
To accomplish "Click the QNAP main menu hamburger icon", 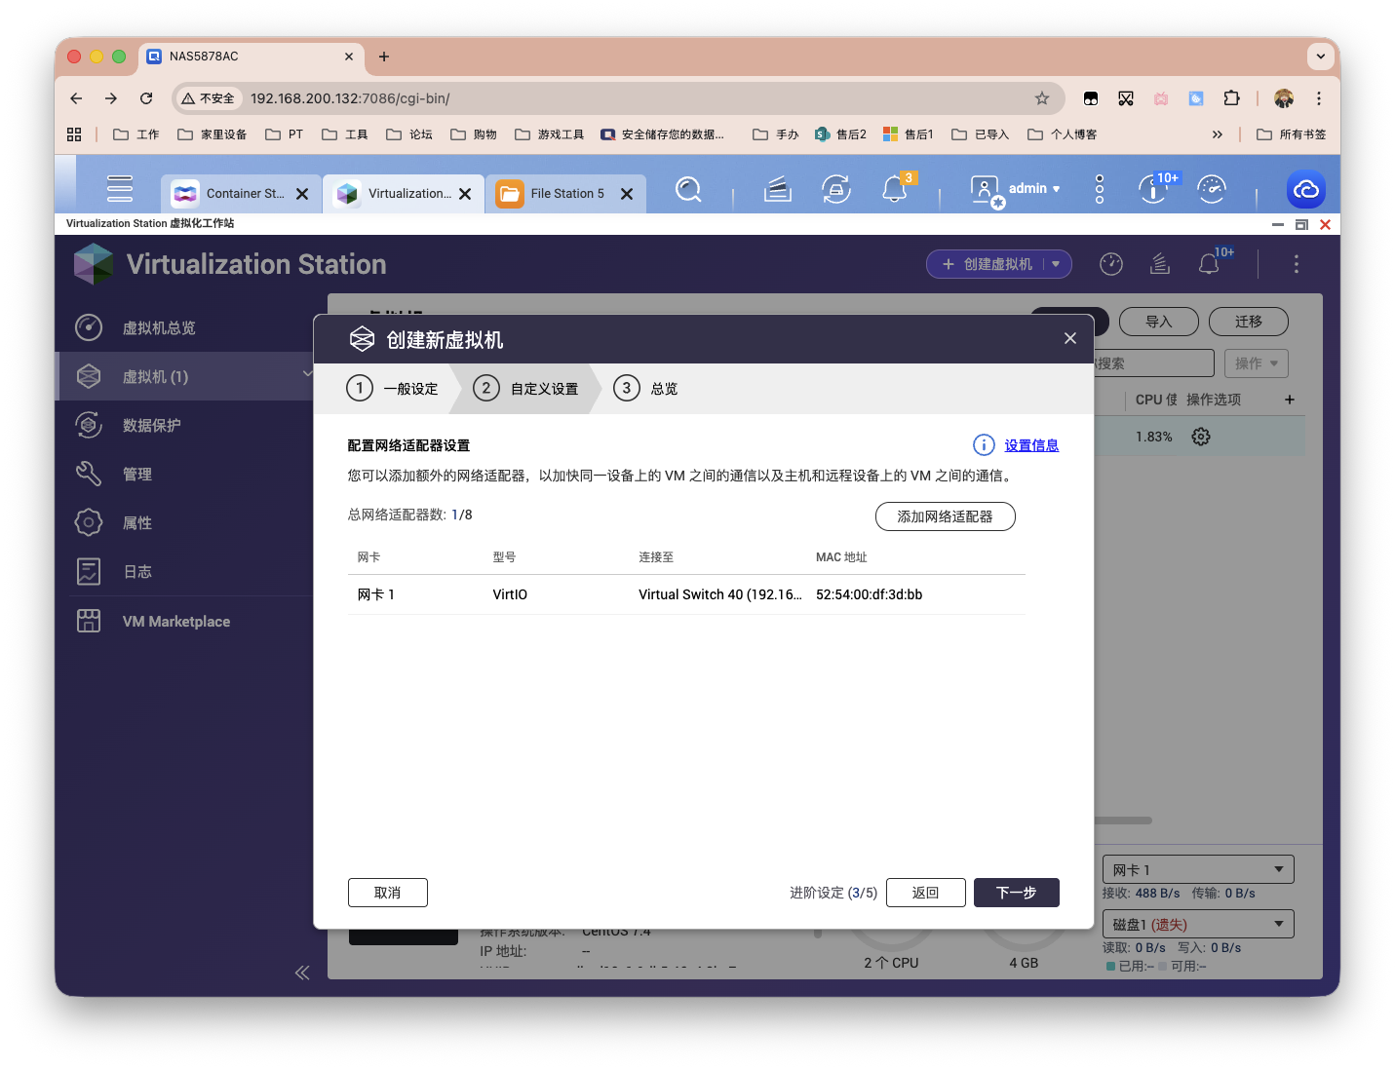I will 120,189.
